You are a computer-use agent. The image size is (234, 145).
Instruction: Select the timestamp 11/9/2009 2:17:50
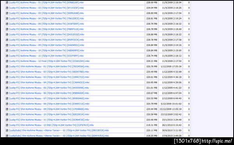[x=172, y=61]
